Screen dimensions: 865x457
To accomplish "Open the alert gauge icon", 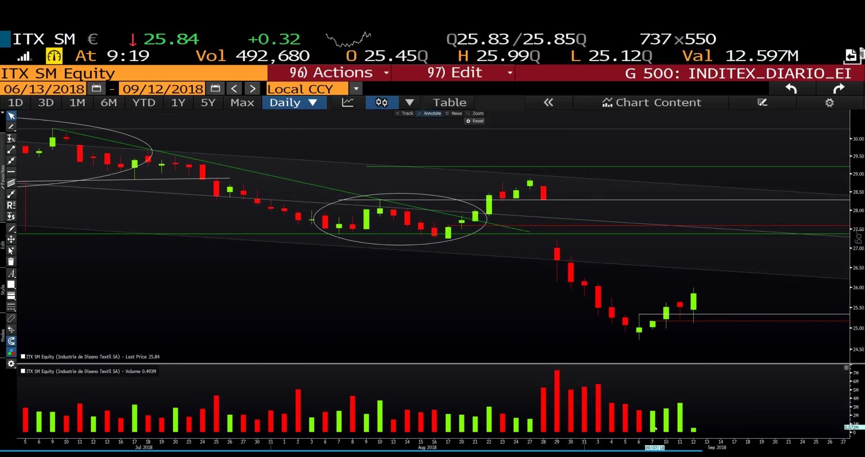I will click(54, 56).
